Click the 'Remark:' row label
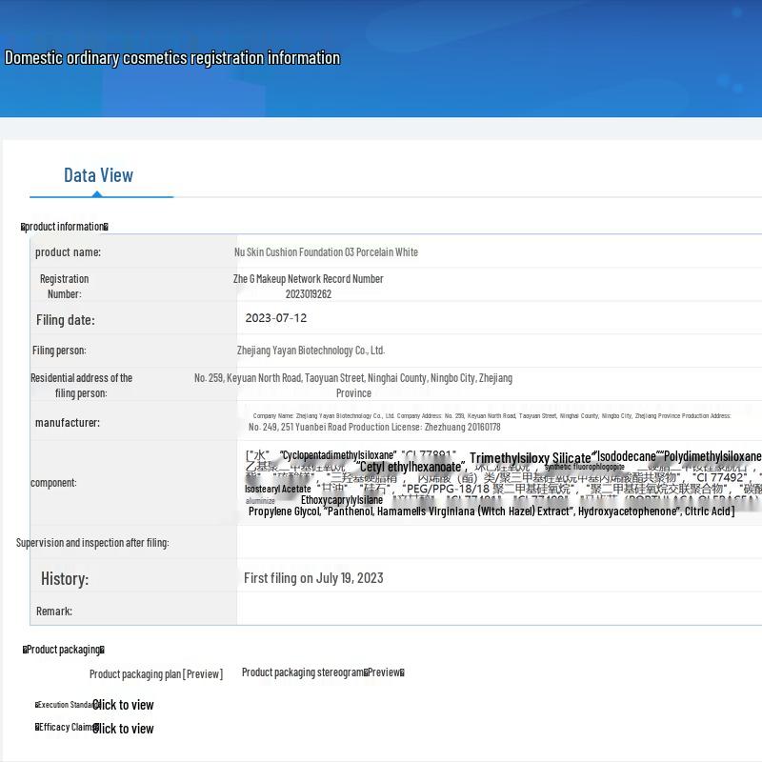This screenshot has width=762, height=762. [x=54, y=612]
